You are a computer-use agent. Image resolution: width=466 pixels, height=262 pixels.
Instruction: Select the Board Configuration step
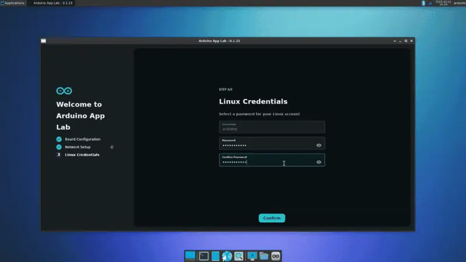(x=83, y=139)
